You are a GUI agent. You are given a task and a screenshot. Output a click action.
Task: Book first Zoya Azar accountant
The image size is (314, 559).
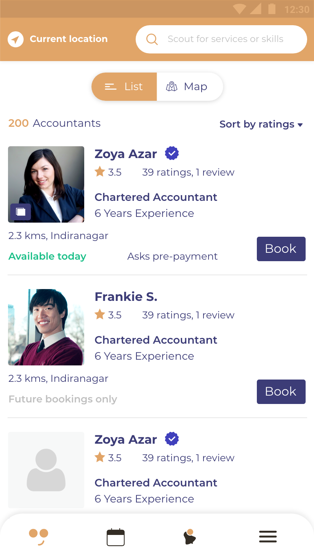(x=281, y=249)
